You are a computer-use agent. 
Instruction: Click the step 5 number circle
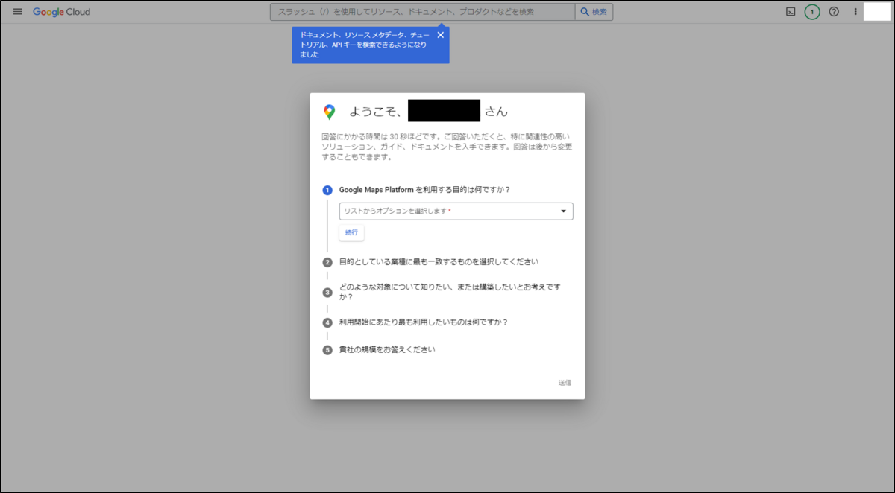point(327,350)
